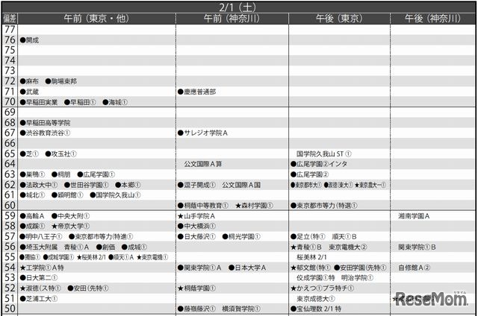Select the 山手学院A entry
478x316 pixels.
point(196,216)
